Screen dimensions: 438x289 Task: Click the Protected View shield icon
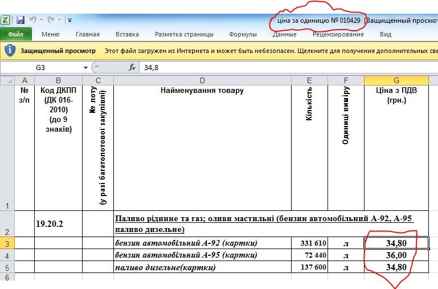[x=10, y=50]
